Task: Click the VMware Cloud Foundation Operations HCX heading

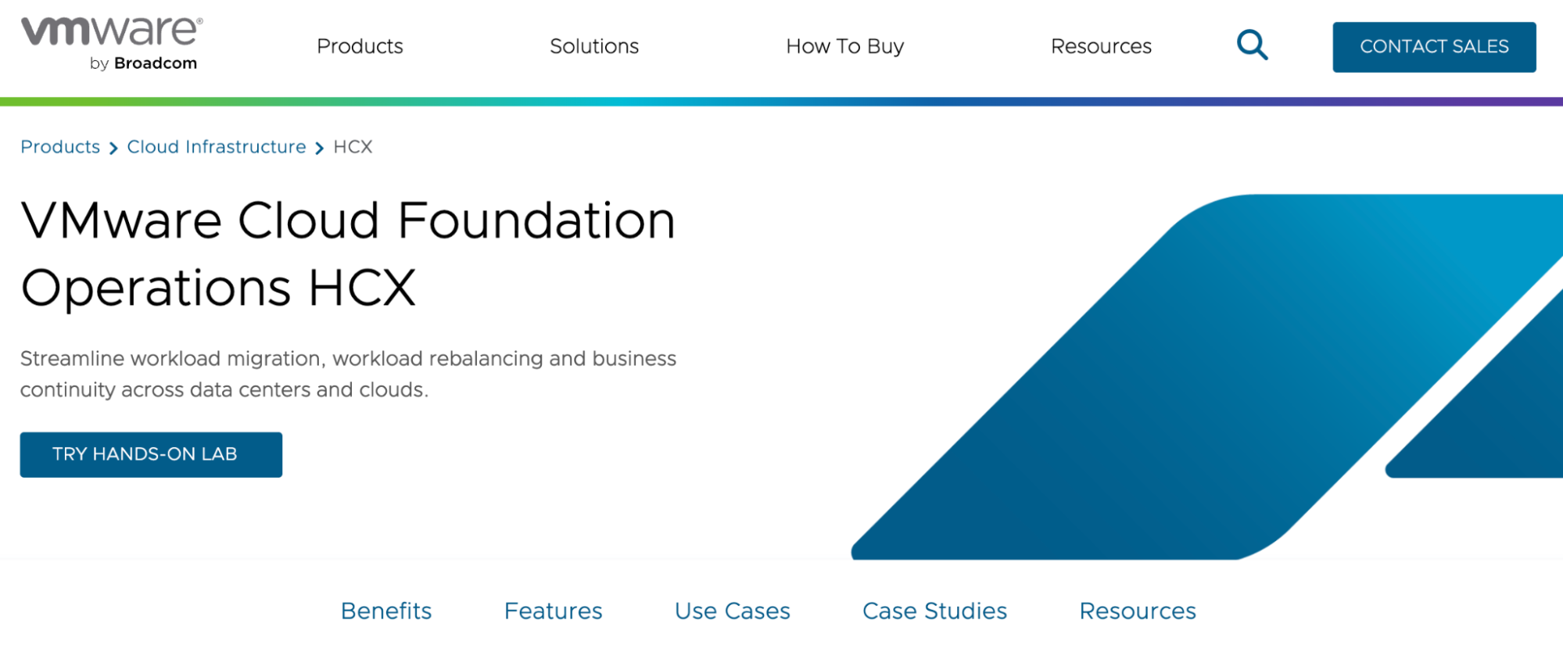Action: coord(348,253)
